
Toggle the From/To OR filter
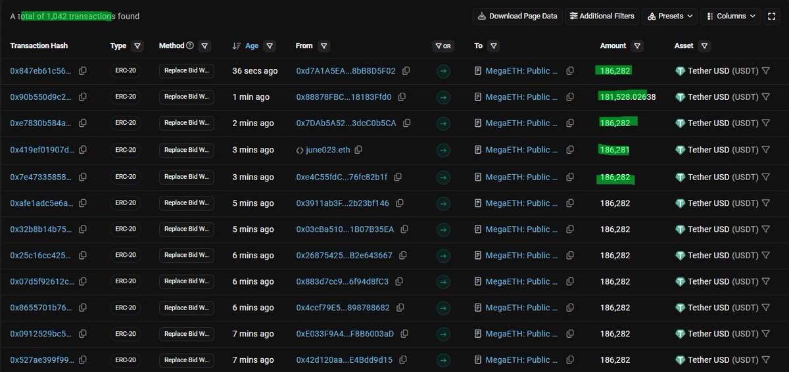click(x=443, y=46)
